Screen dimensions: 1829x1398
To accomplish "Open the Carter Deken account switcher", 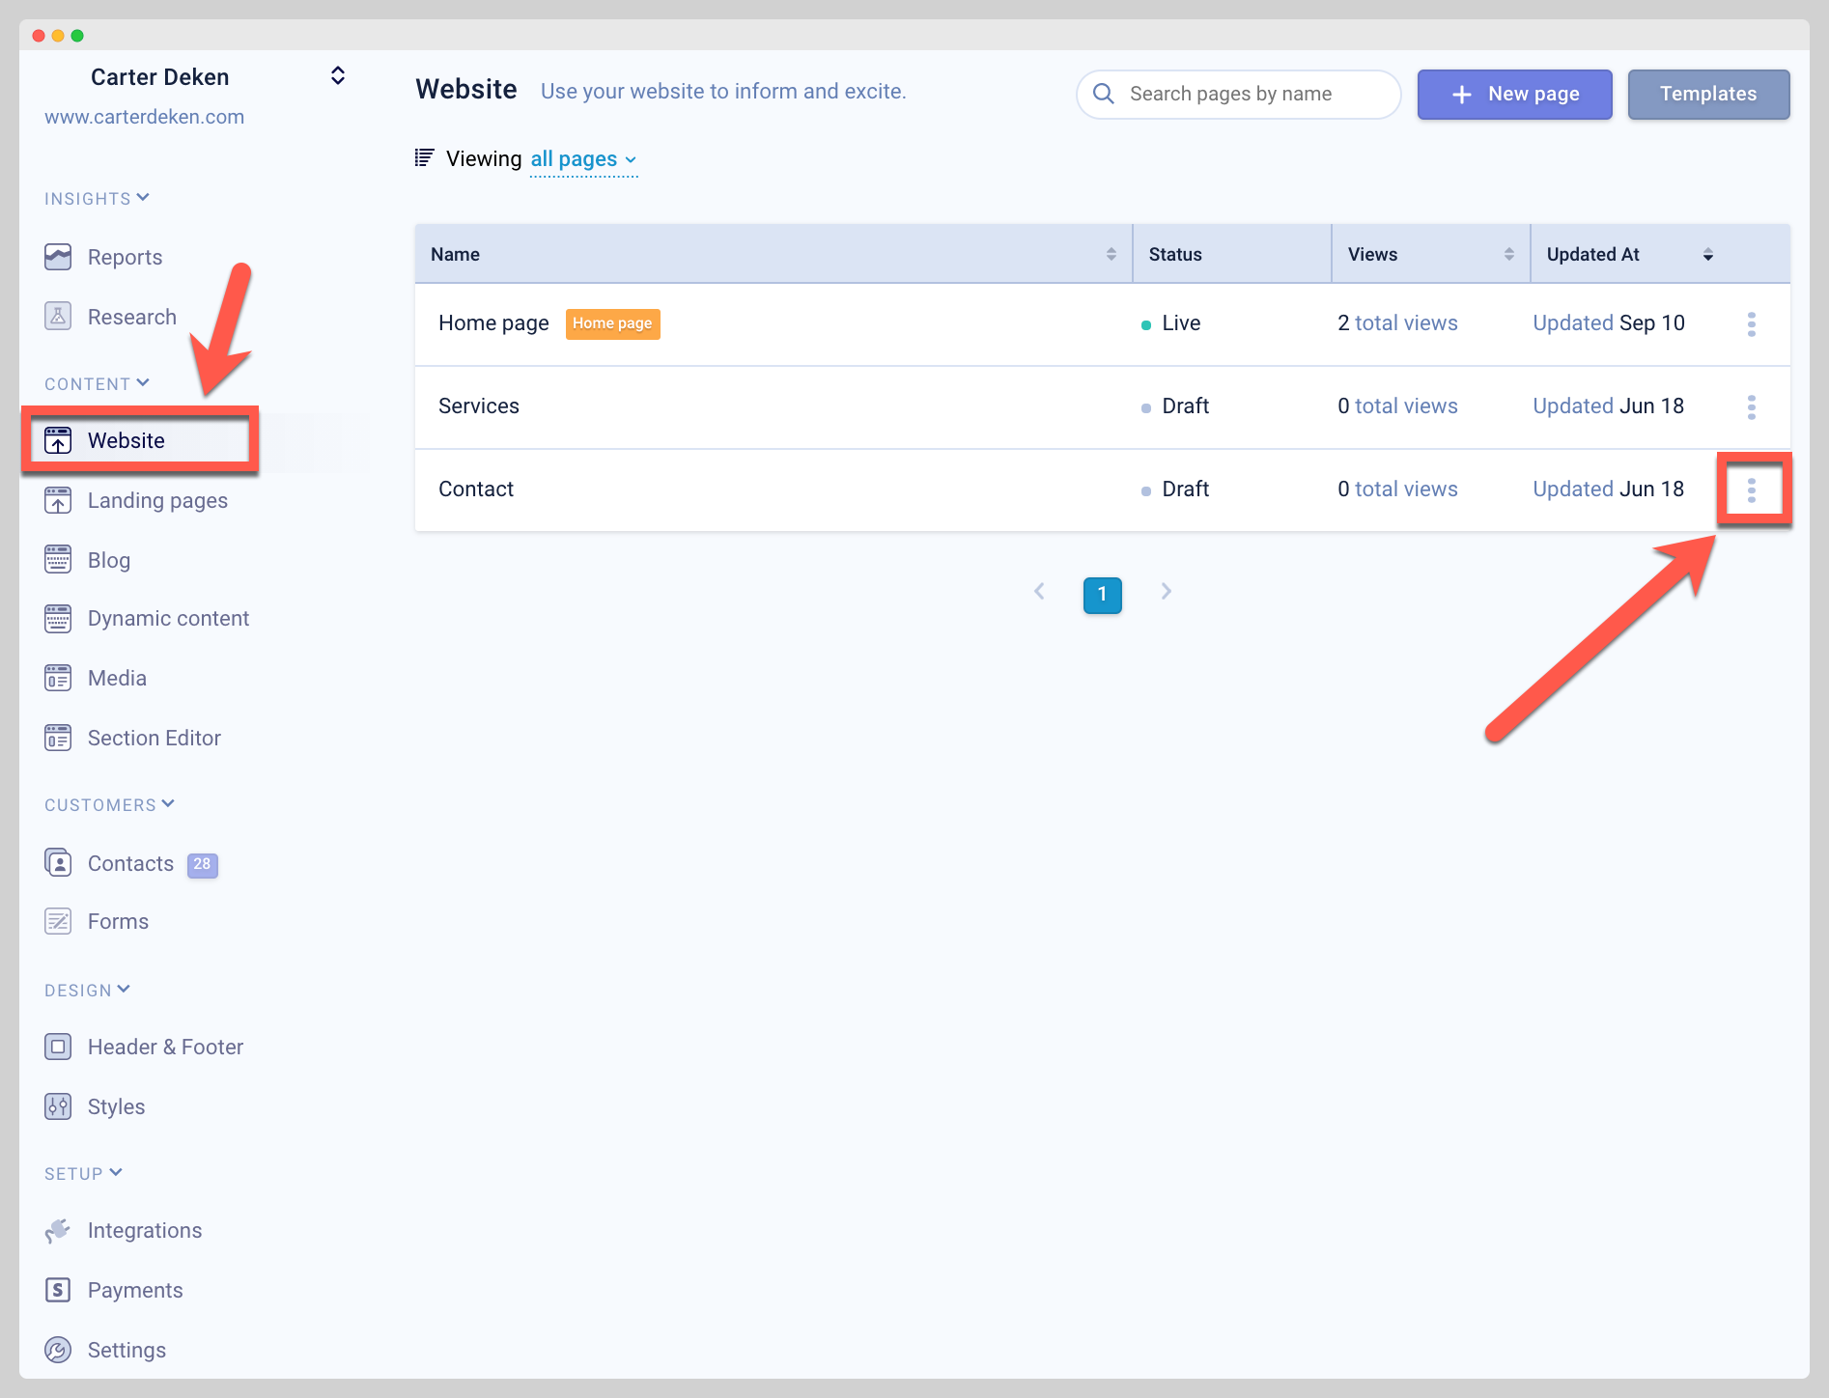I will point(337,75).
